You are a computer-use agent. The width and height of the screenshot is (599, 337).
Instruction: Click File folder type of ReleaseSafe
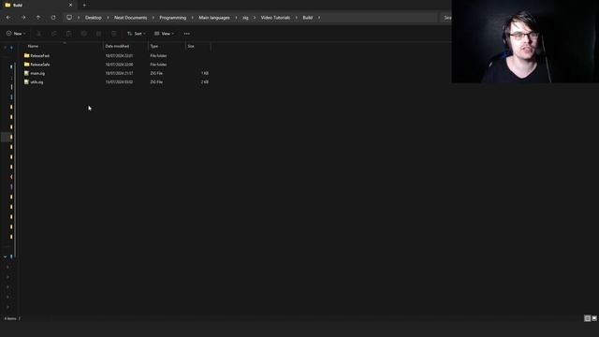coord(158,65)
